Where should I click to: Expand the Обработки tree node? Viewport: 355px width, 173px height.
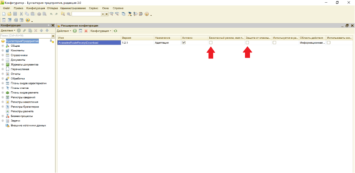[x=3, y=79]
